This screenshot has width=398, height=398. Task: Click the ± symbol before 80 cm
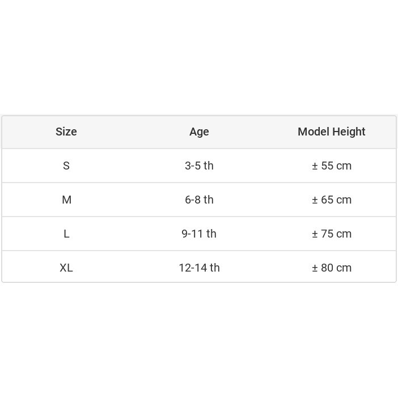[315, 268]
